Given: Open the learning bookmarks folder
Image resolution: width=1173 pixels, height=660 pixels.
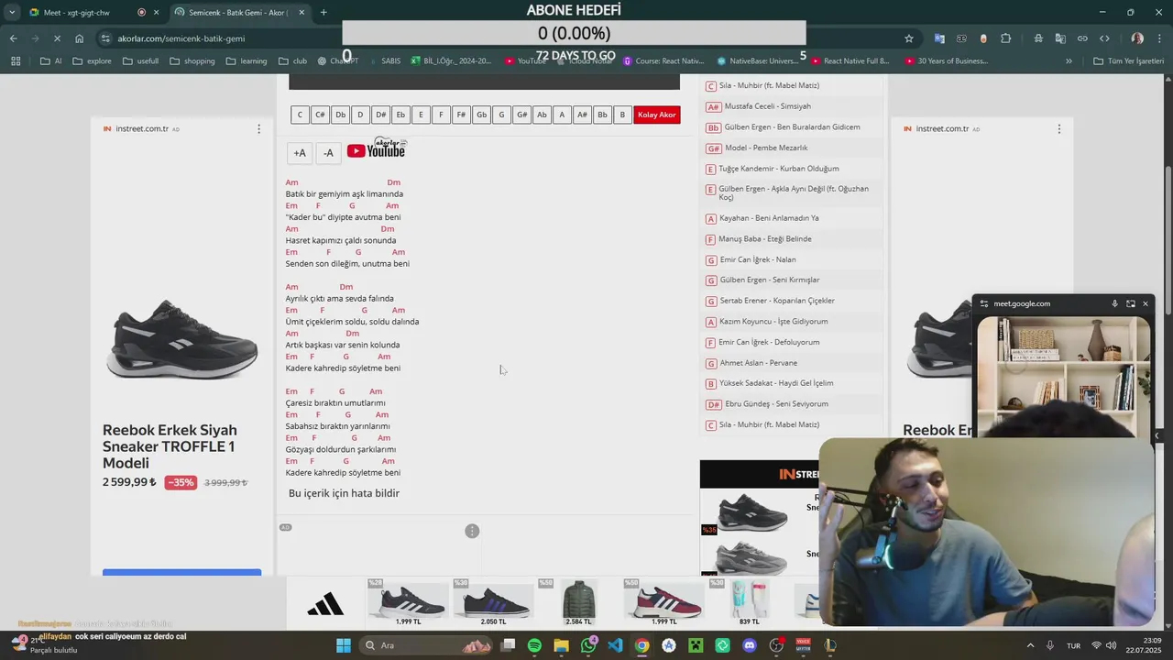Looking at the screenshot, I should (246, 61).
